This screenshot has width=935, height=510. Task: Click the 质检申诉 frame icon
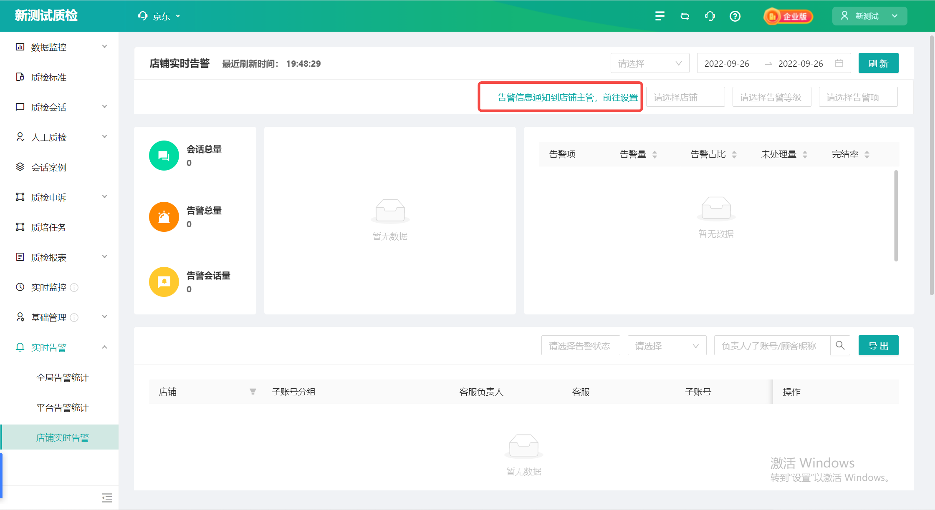(x=20, y=197)
